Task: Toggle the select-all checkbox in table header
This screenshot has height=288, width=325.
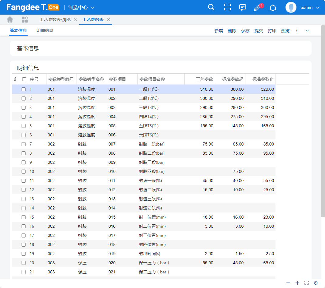Action: pos(24,79)
